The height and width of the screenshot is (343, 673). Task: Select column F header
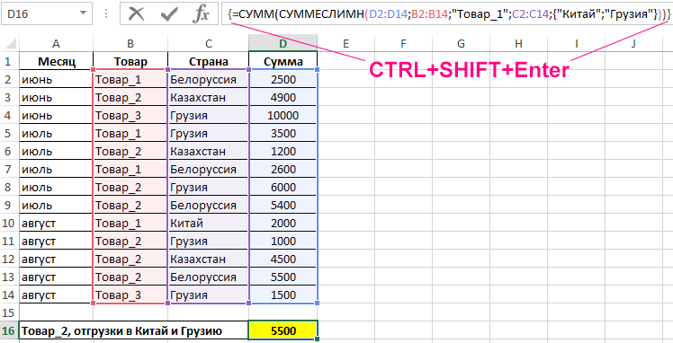[403, 43]
